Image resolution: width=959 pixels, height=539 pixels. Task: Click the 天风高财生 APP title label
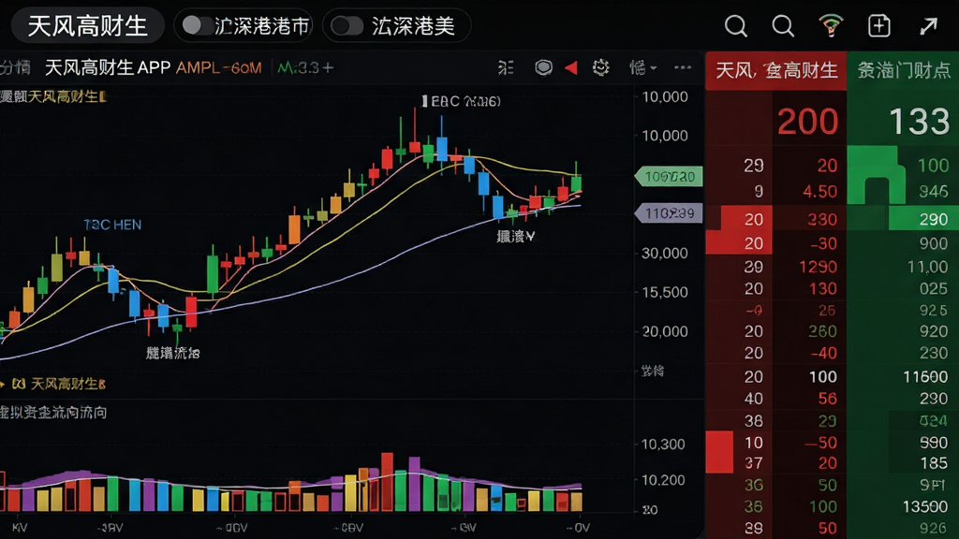(x=108, y=67)
